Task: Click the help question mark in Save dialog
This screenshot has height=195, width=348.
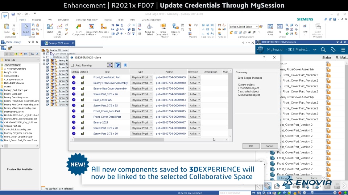Action: click(x=264, y=57)
